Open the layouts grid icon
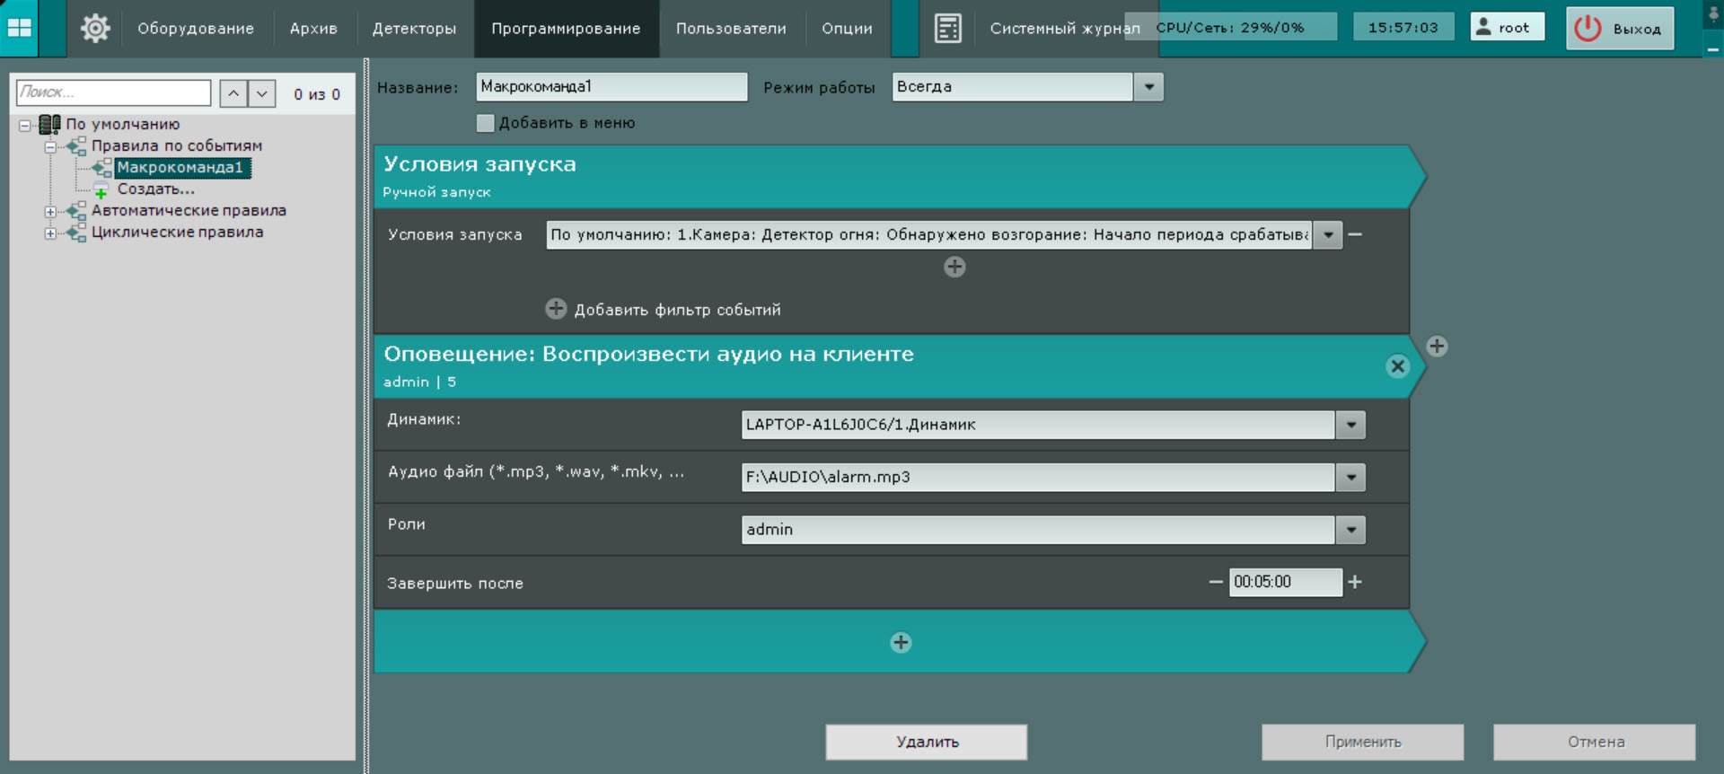The height and width of the screenshot is (774, 1724). pos(20,28)
